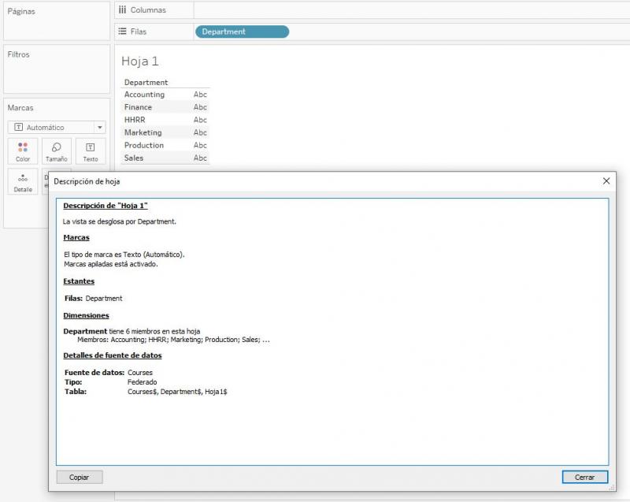Click the Columnas shelf icon
Image resolution: width=630 pixels, height=502 pixels.
122,9
